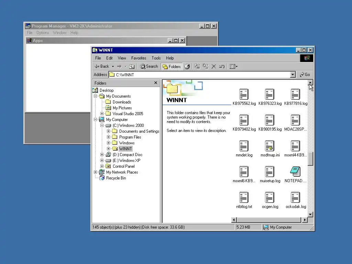Click the address bar showing C:\WINNT
The image size is (352, 264).
(199, 75)
